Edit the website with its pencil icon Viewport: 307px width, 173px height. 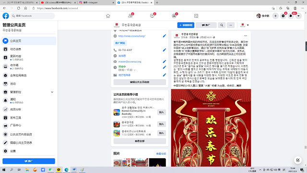164,36
